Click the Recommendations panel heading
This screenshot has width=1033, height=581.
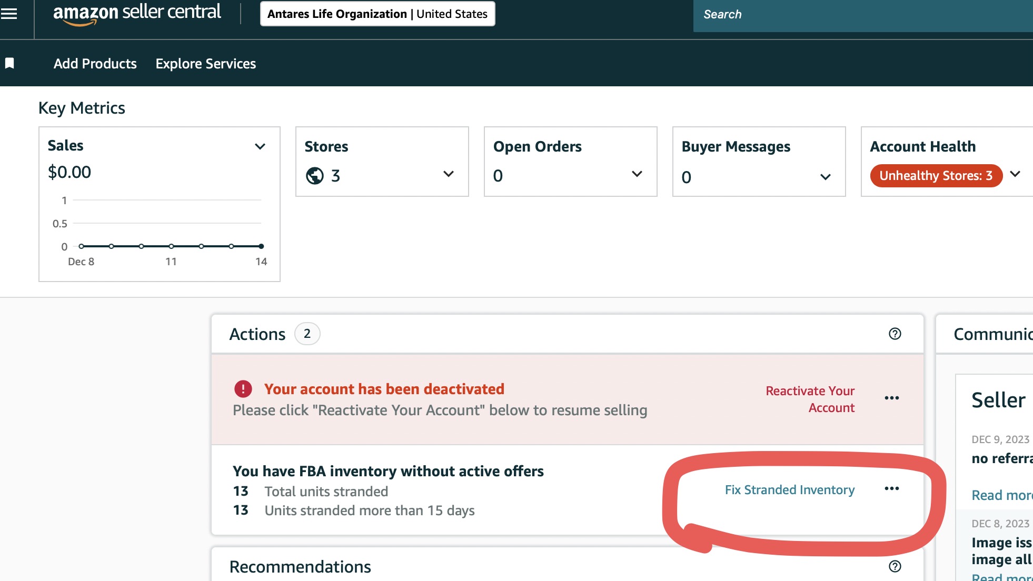[300, 567]
